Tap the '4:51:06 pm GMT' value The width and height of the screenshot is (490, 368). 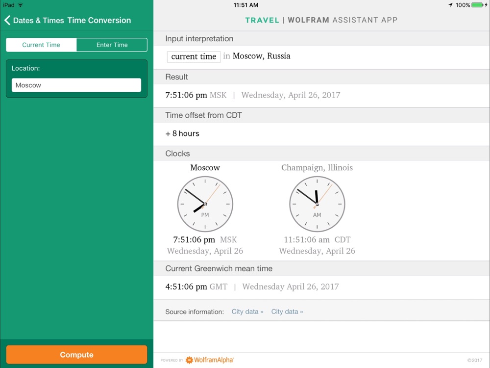click(x=196, y=287)
